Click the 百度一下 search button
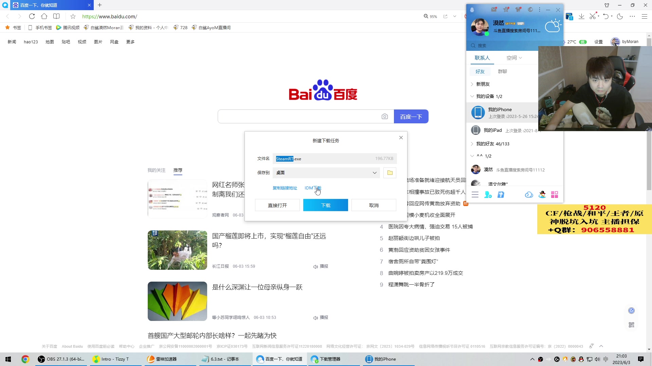 click(x=411, y=117)
